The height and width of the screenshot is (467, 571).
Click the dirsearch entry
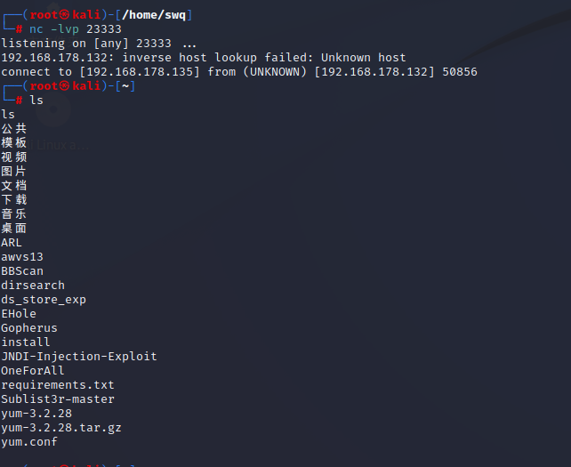pyautogui.click(x=33, y=286)
